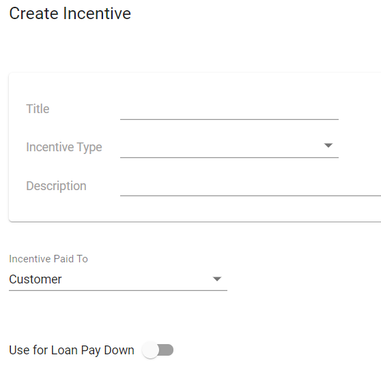Click the underline of the Title field

[x=229, y=119]
